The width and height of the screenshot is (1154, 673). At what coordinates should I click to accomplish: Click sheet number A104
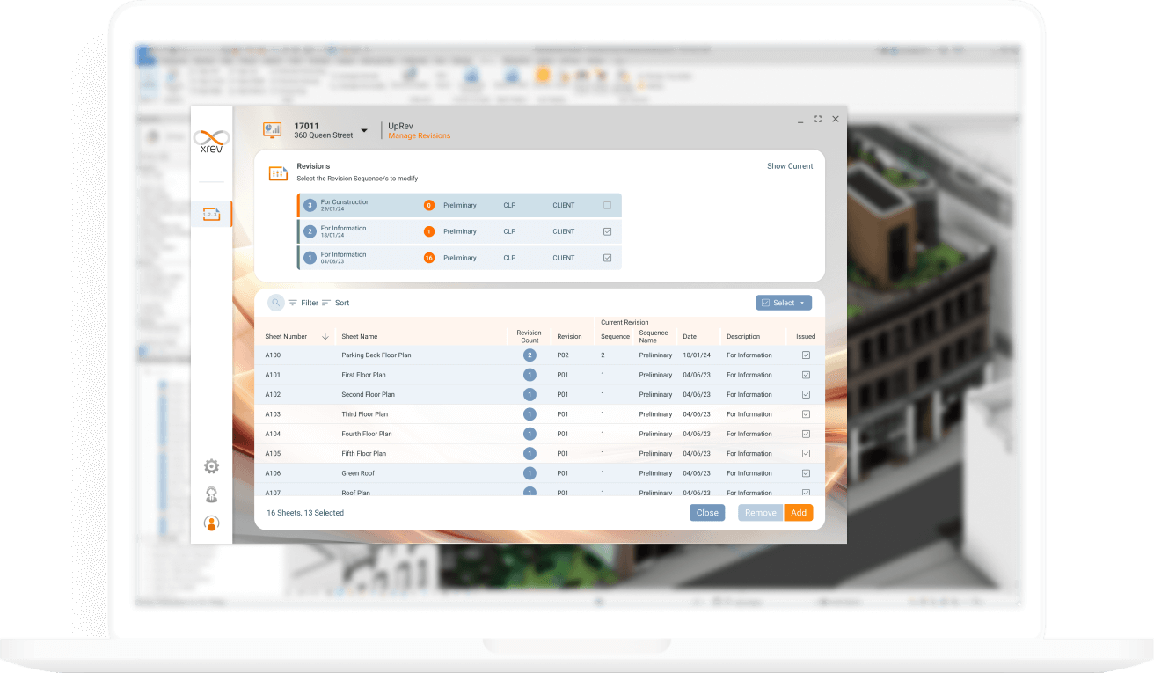pyautogui.click(x=273, y=434)
